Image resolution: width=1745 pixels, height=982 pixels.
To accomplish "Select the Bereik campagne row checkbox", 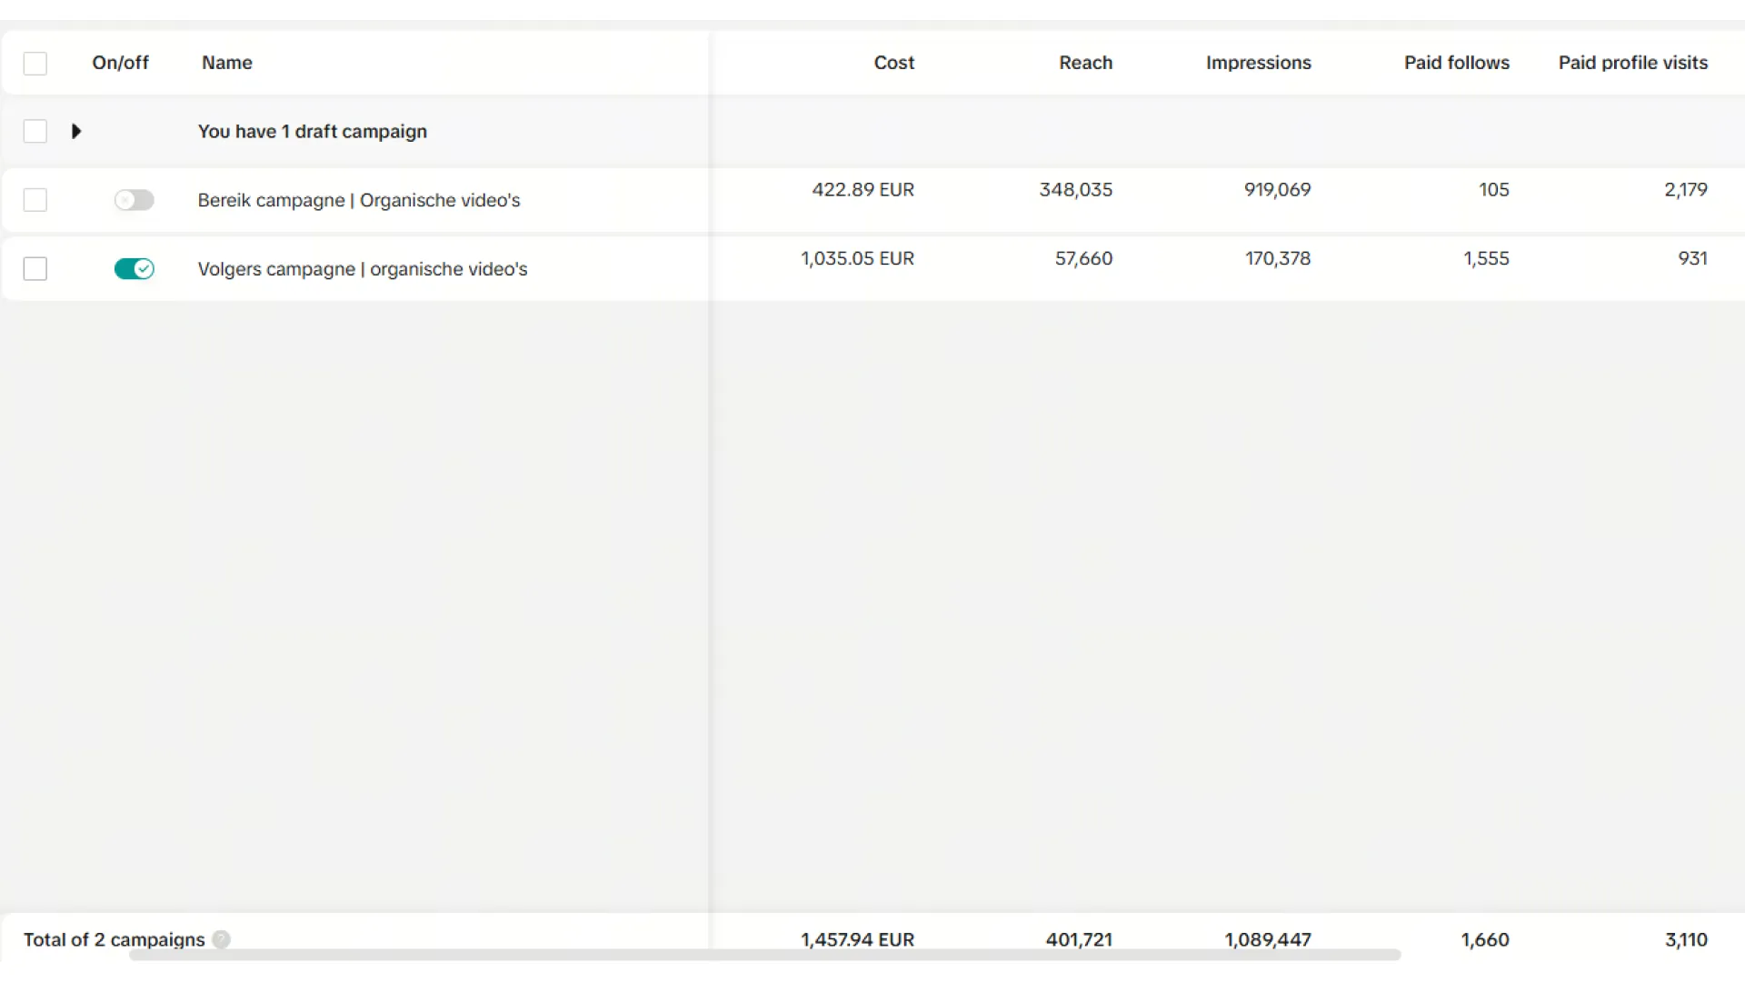I will click(x=35, y=200).
